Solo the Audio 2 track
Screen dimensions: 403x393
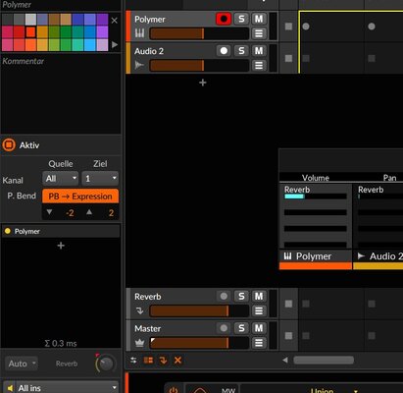point(241,51)
